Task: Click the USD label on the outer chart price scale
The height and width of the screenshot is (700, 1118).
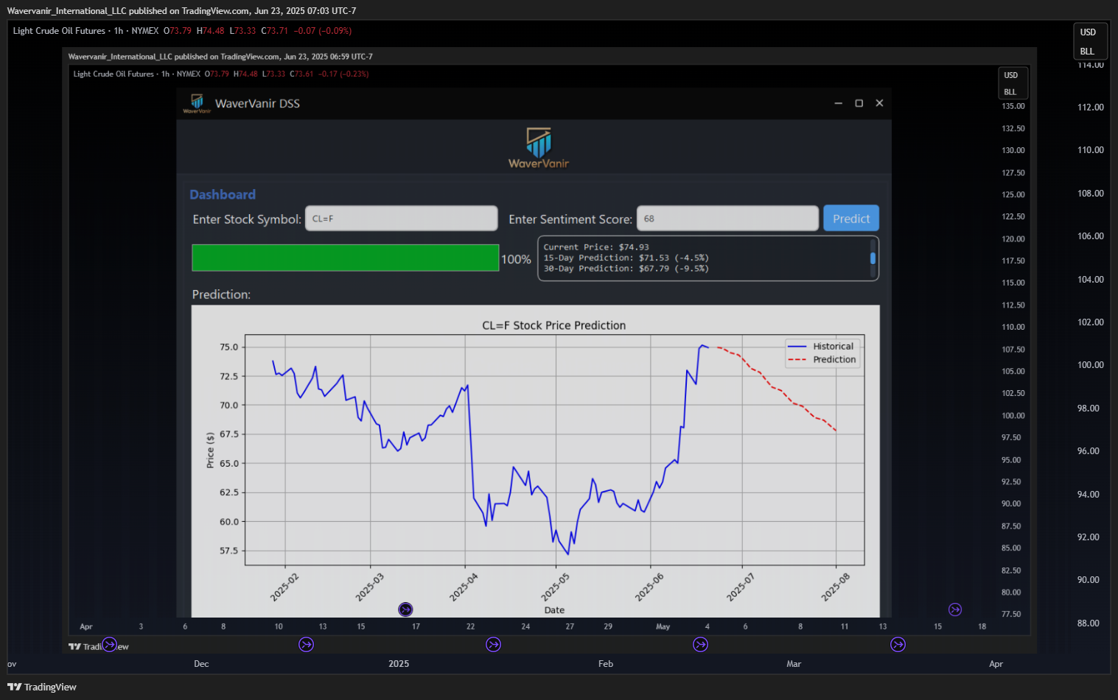Action: coord(1088,32)
